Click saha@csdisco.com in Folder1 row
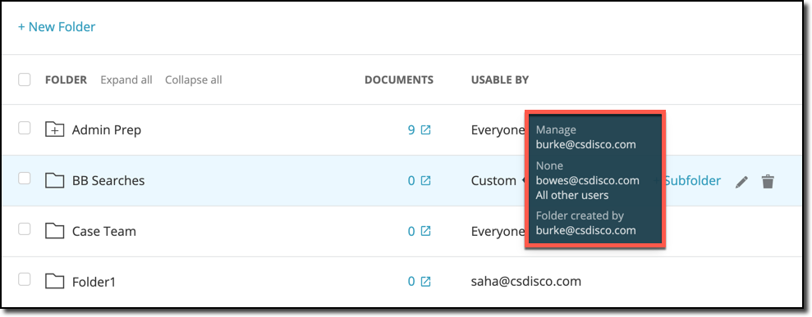 [x=526, y=282]
